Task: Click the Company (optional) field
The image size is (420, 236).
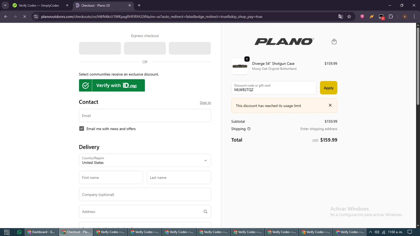Action: (x=145, y=195)
